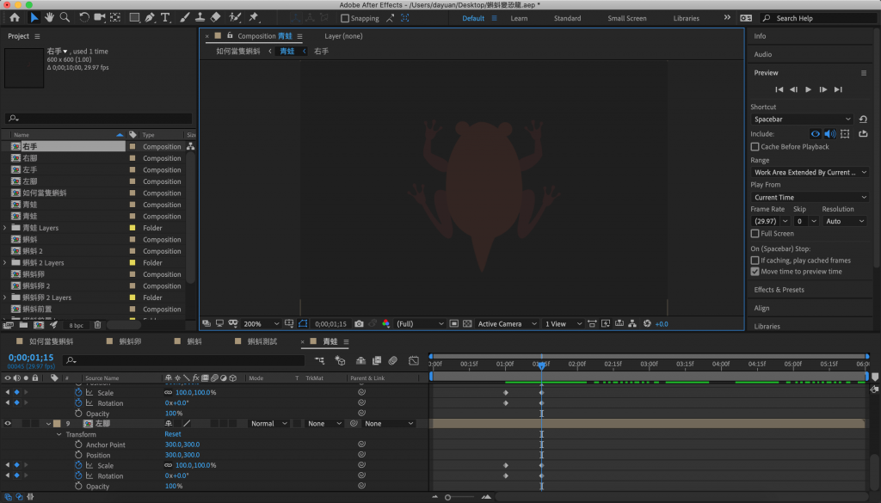This screenshot has height=503, width=881.
Task: Open the Active Camera dropdown
Action: (x=507, y=324)
